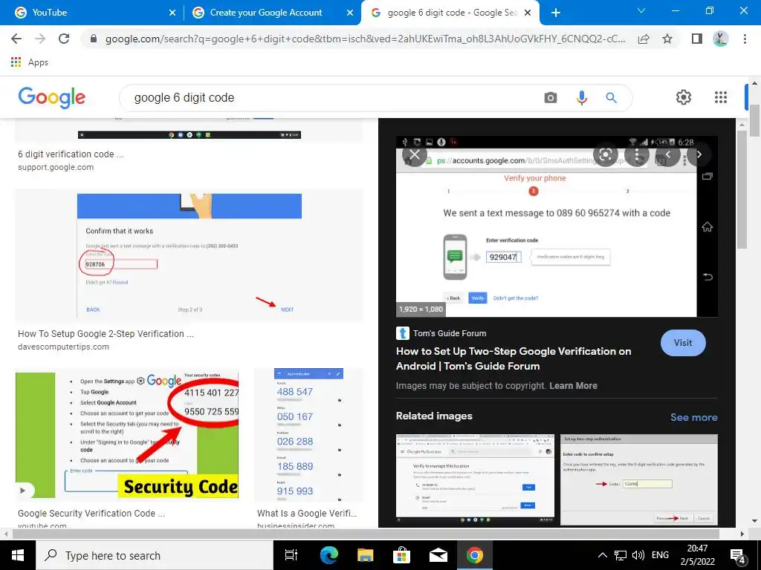Activate Google Lens on preview image
This screenshot has width=761, height=570.
[605, 154]
